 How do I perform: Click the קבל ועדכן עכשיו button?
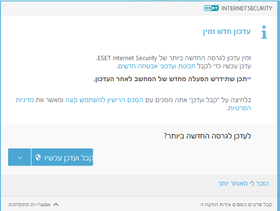[x=62, y=157]
